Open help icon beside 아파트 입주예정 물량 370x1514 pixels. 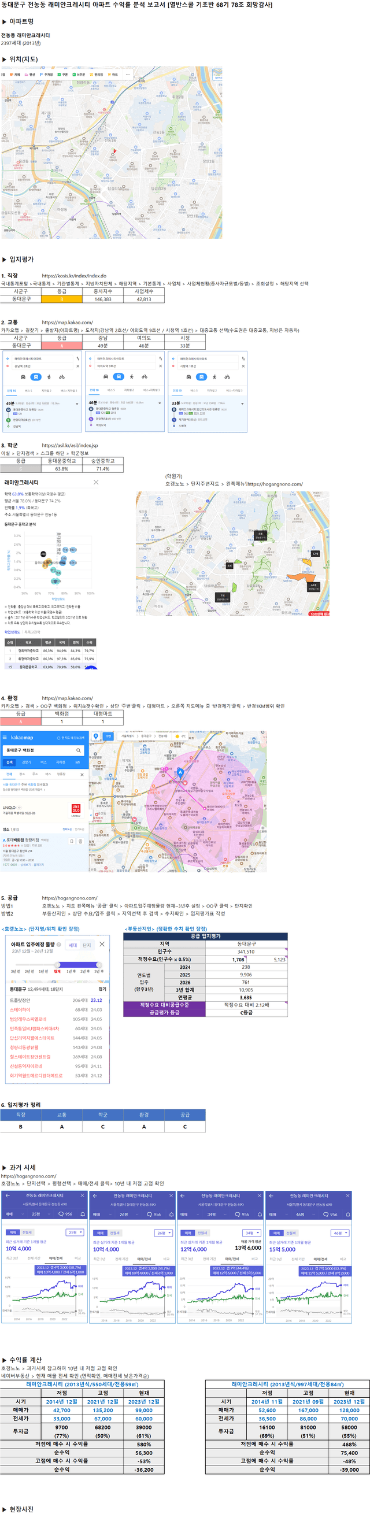[x=58, y=945]
